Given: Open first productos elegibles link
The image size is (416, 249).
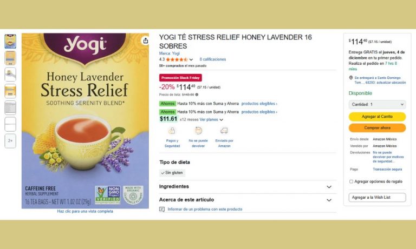Looking at the screenshot, I should (x=259, y=104).
